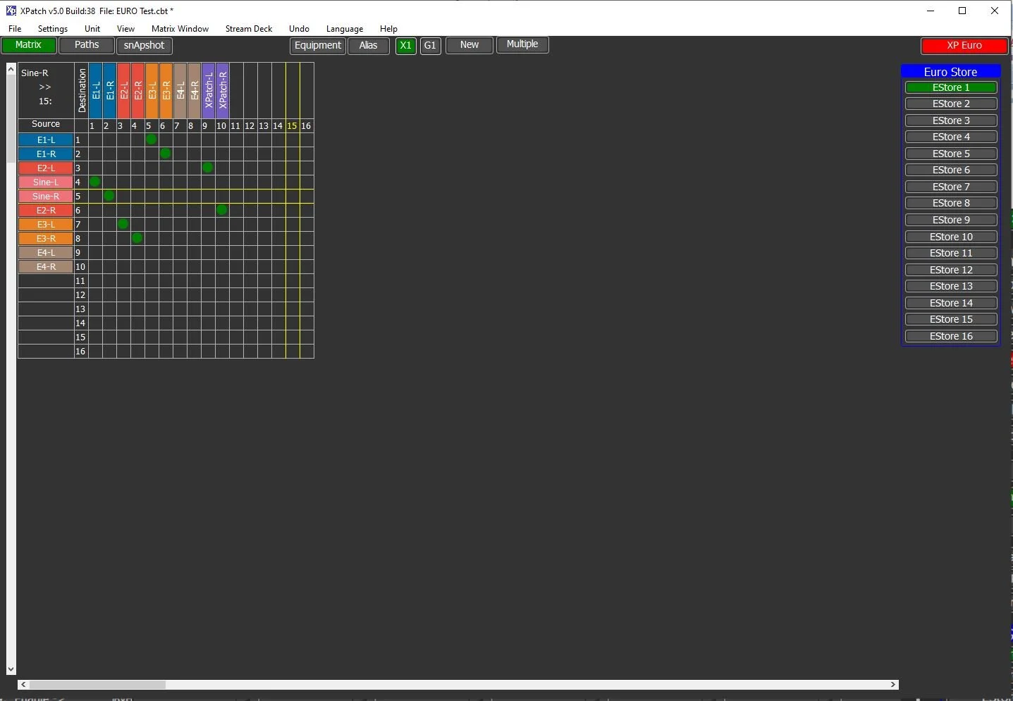The width and height of the screenshot is (1013, 701).
Task: Switch to the Paths view
Action: point(87,45)
